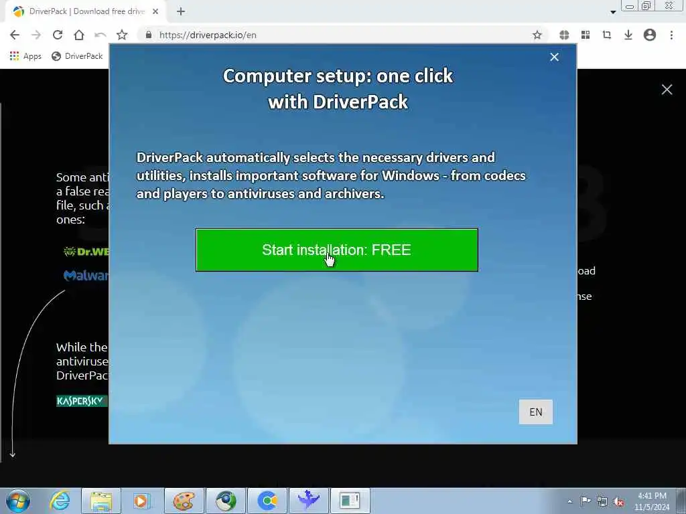Click the undo arrow toolbar icon
Image resolution: width=686 pixels, height=514 pixels.
click(100, 35)
